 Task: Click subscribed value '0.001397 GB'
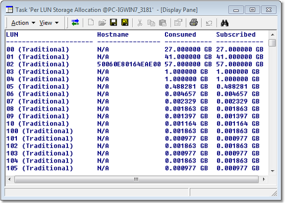coord(238,116)
